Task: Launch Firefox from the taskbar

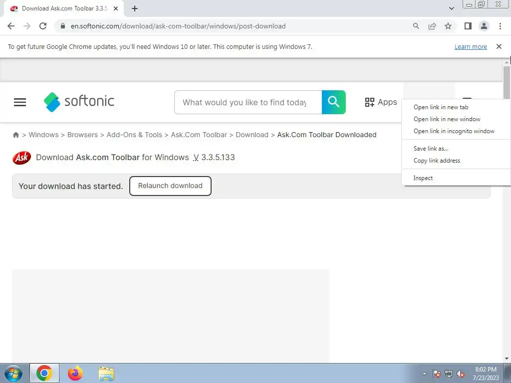Action: coord(75,373)
